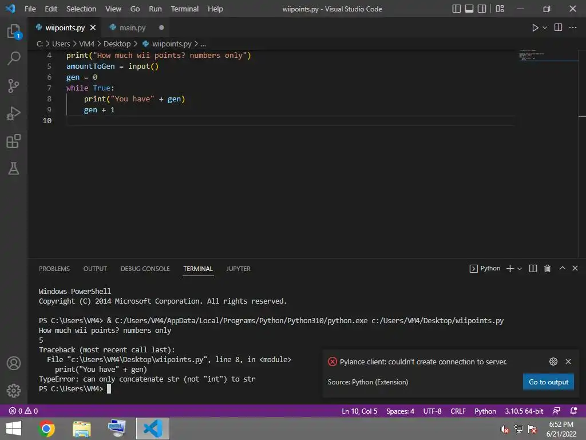The width and height of the screenshot is (586, 440).
Task: Close the wiipoints.py tab
Action: [93, 27]
